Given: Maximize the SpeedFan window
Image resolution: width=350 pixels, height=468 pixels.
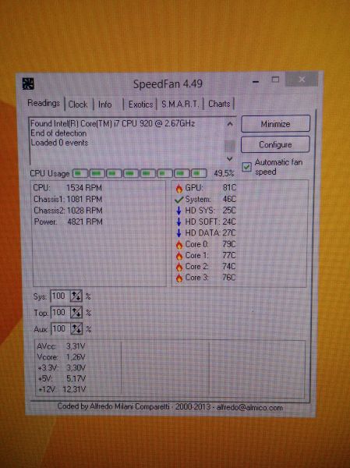Looking at the screenshot, I should pos(275,80).
